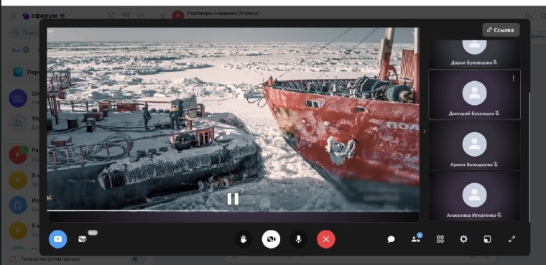546x265 pixels.
Task: Open the Сферум hamburger menu
Action: click(13, 16)
